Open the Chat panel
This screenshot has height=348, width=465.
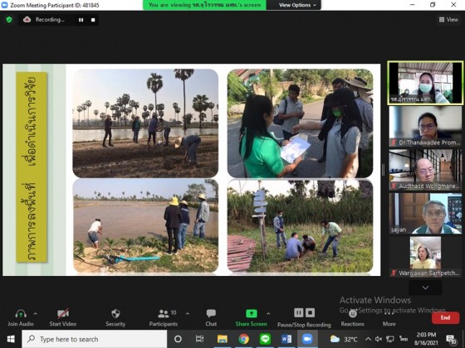pyautogui.click(x=211, y=317)
